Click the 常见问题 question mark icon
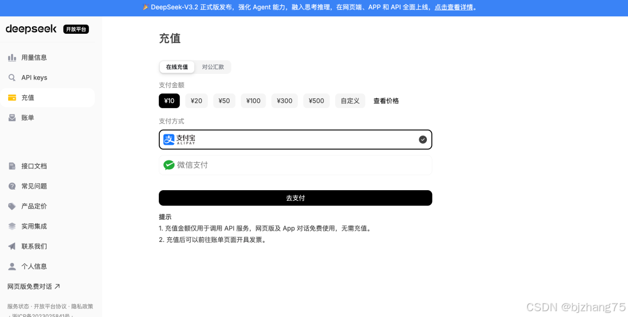The width and height of the screenshot is (628, 317). (x=12, y=186)
